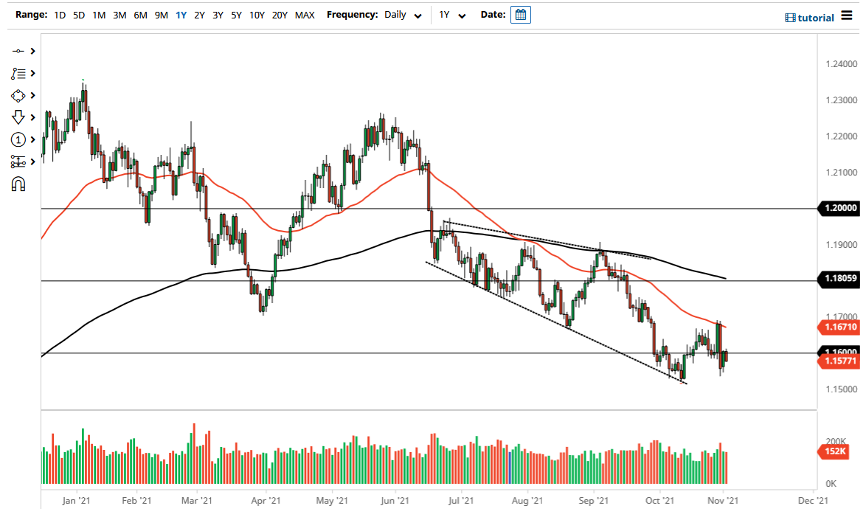
Task: Select the 5Y range option
Action: pos(236,15)
